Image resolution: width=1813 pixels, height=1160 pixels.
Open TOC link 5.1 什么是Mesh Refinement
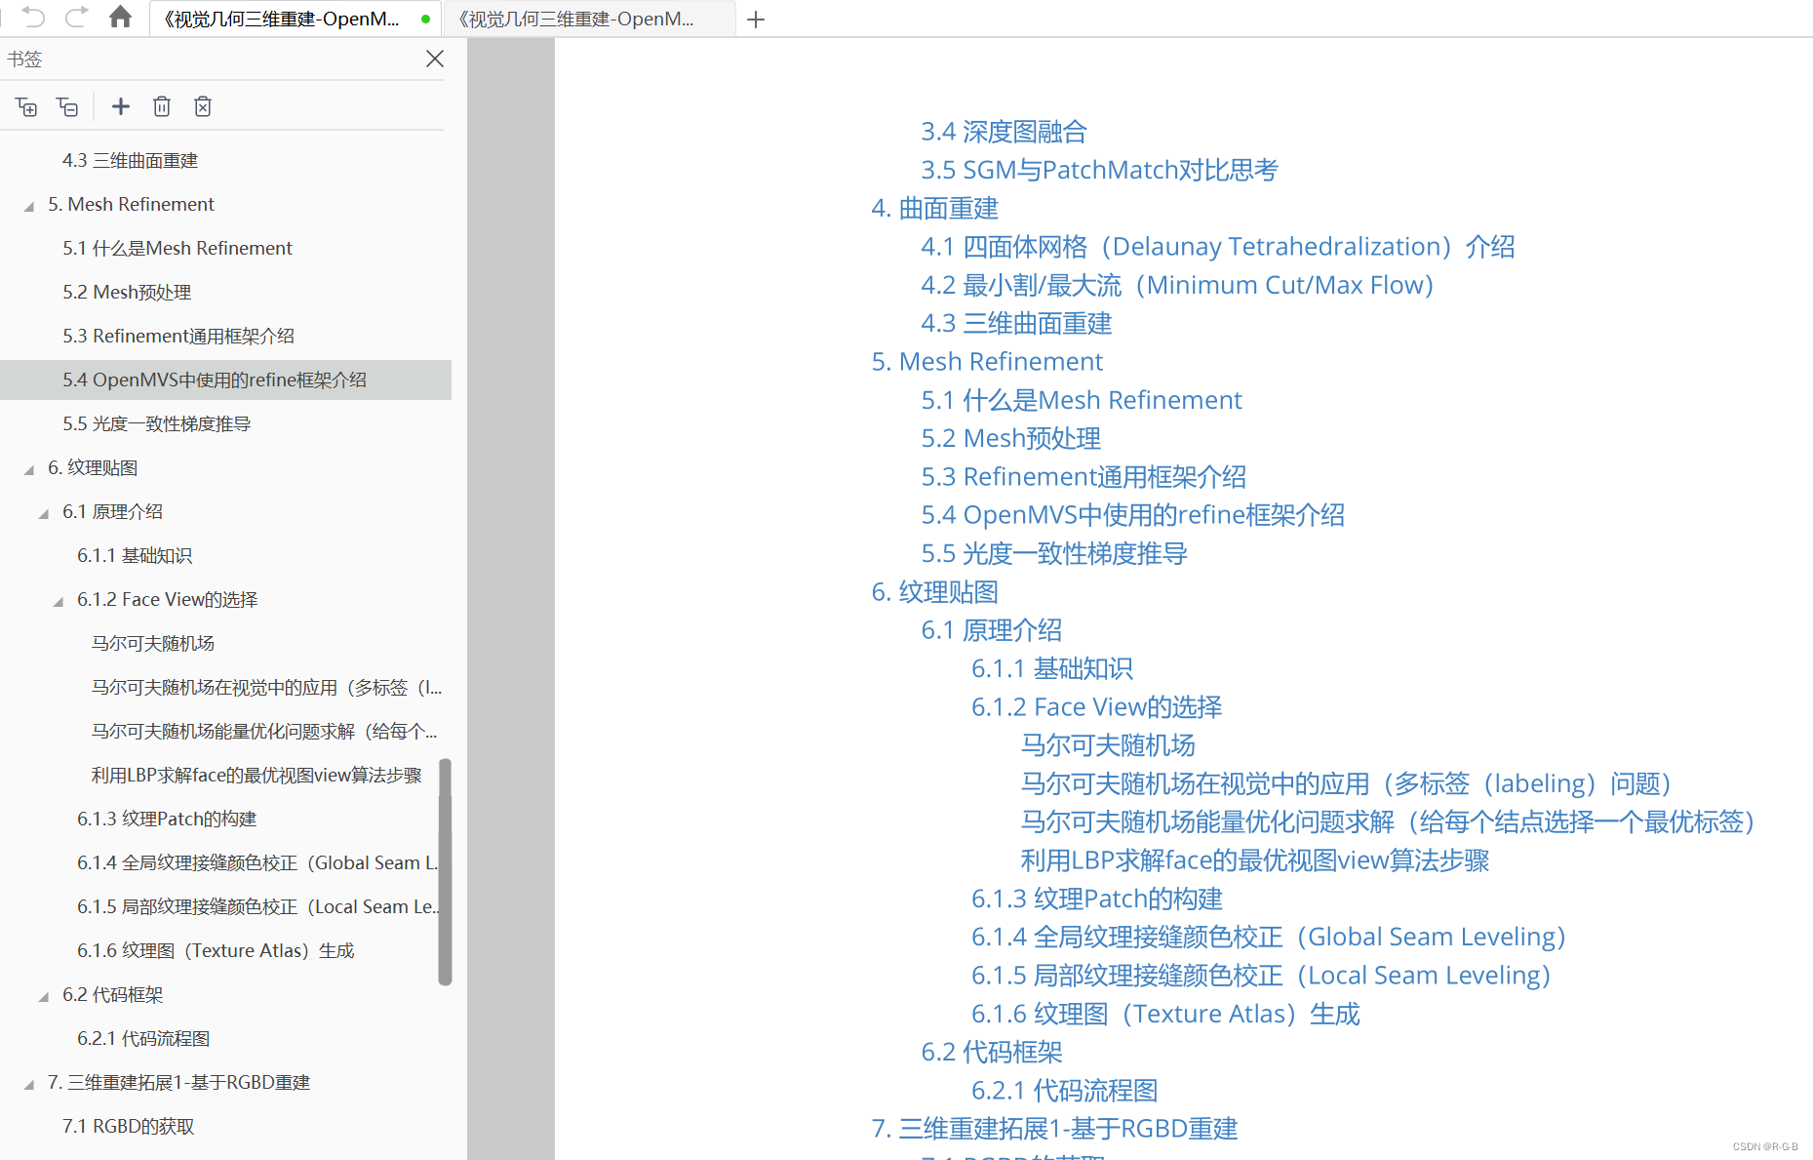1082,400
